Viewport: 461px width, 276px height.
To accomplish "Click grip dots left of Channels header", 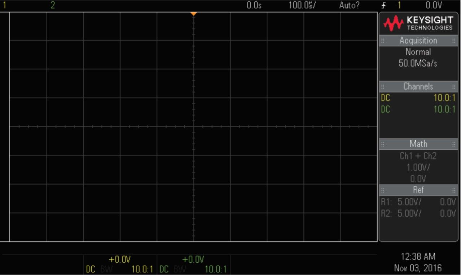I will tap(383, 87).
